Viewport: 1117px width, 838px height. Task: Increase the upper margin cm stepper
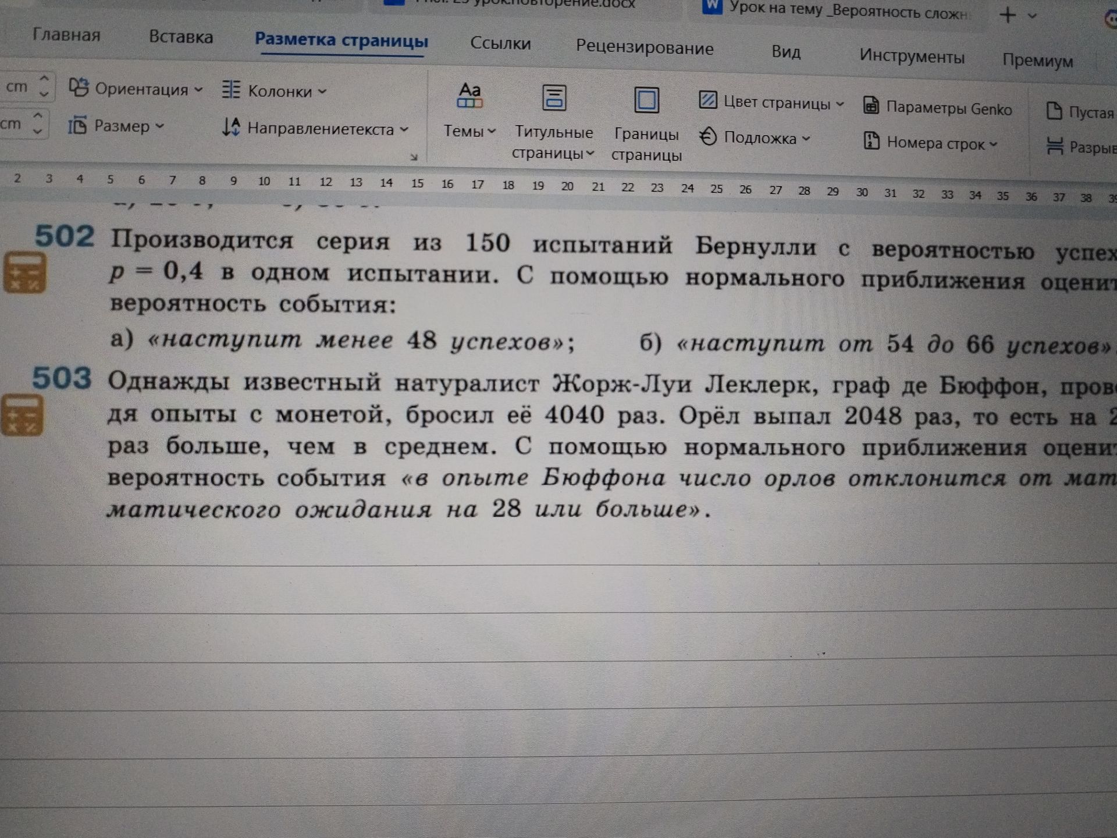coord(44,79)
